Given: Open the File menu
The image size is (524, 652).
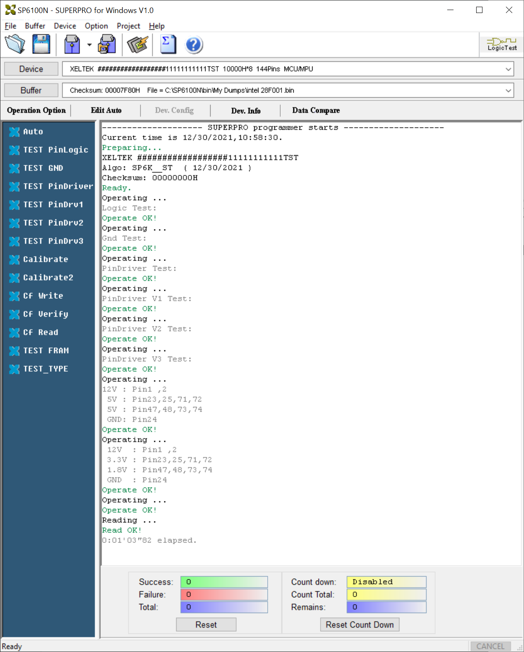Looking at the screenshot, I should pyautogui.click(x=10, y=26).
